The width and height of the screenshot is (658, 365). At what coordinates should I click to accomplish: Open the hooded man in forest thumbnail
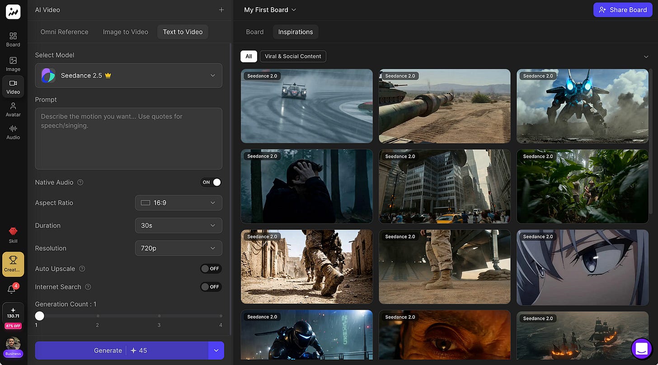307,187
